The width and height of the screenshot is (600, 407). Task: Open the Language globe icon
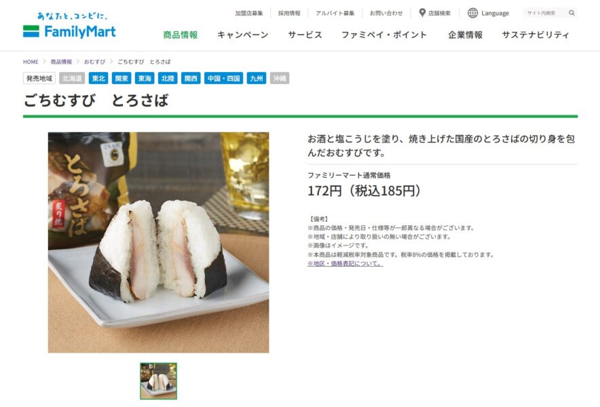click(472, 13)
